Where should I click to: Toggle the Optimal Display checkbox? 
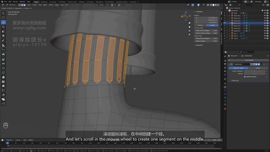click(245, 77)
